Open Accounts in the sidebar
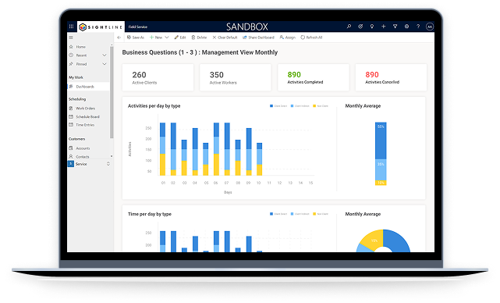500x303 pixels. click(x=80, y=148)
